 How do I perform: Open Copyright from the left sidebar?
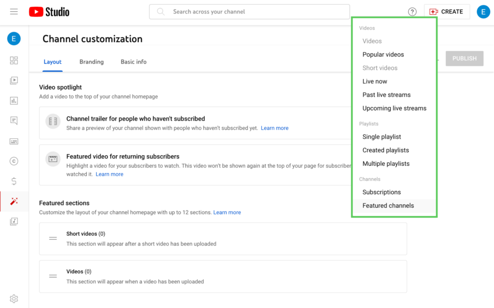14,161
